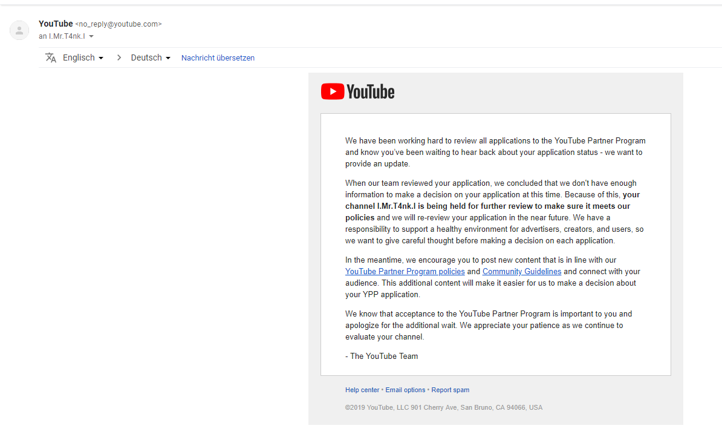Open the Community Guidelines link
This screenshot has width=722, height=440.
coord(522,271)
